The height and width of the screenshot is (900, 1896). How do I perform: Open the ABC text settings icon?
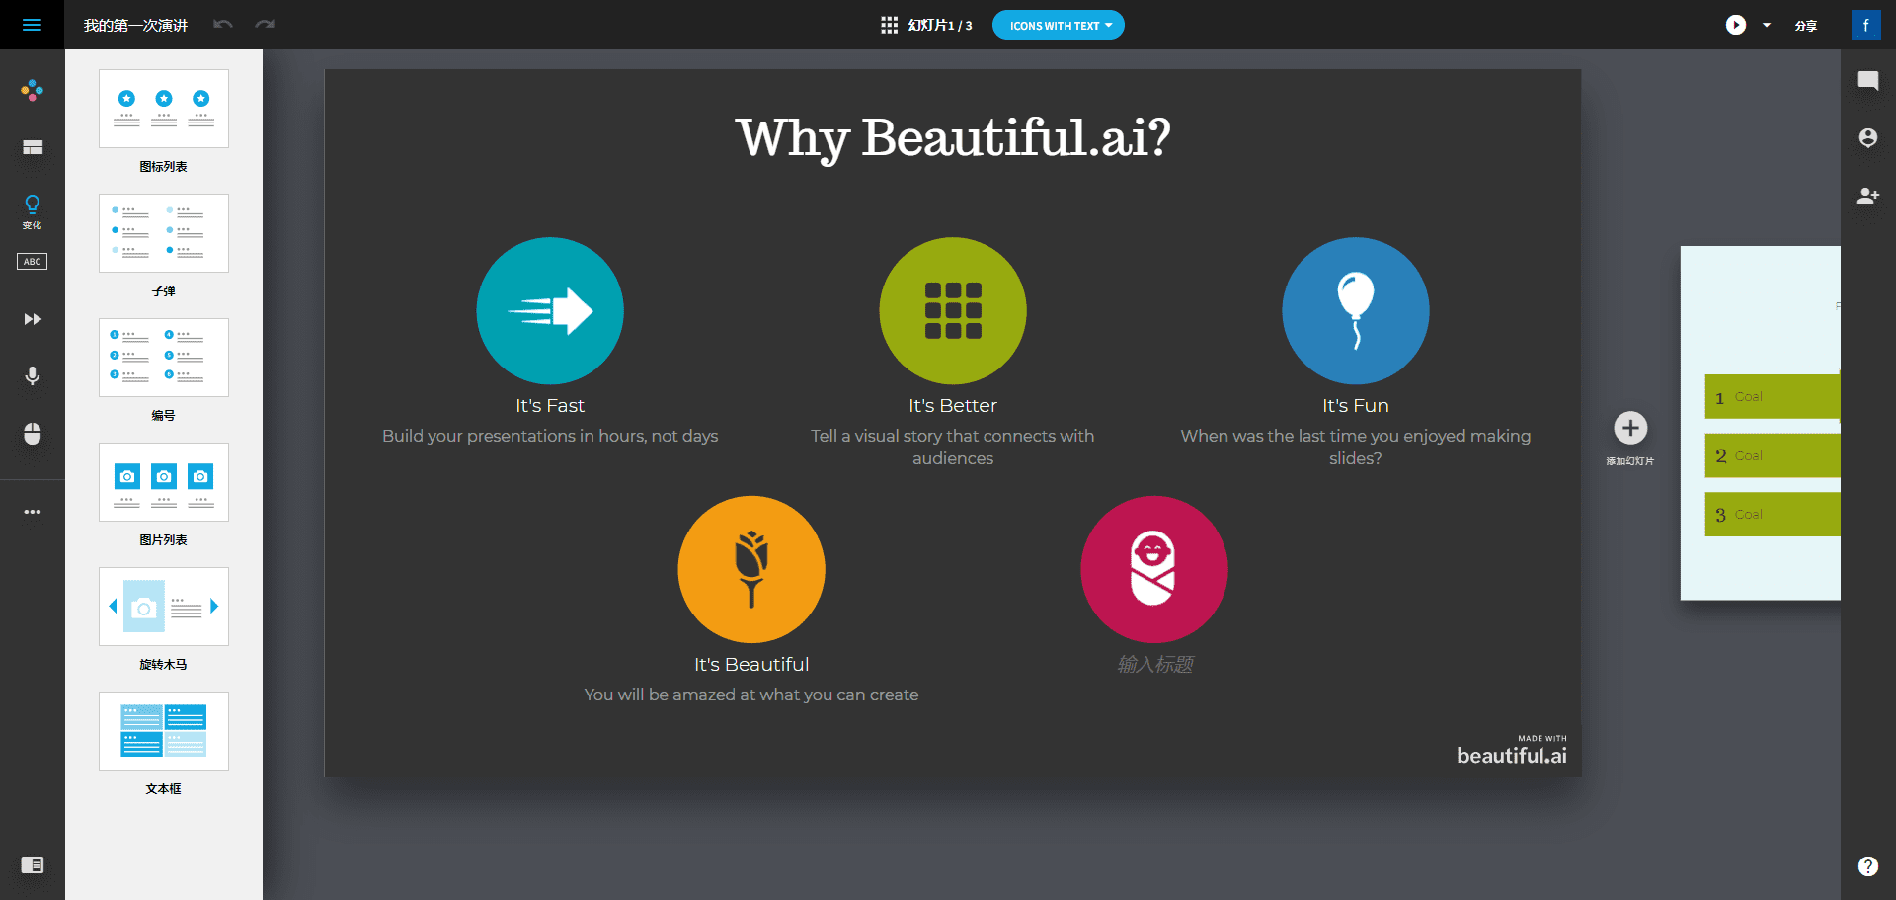[33, 262]
